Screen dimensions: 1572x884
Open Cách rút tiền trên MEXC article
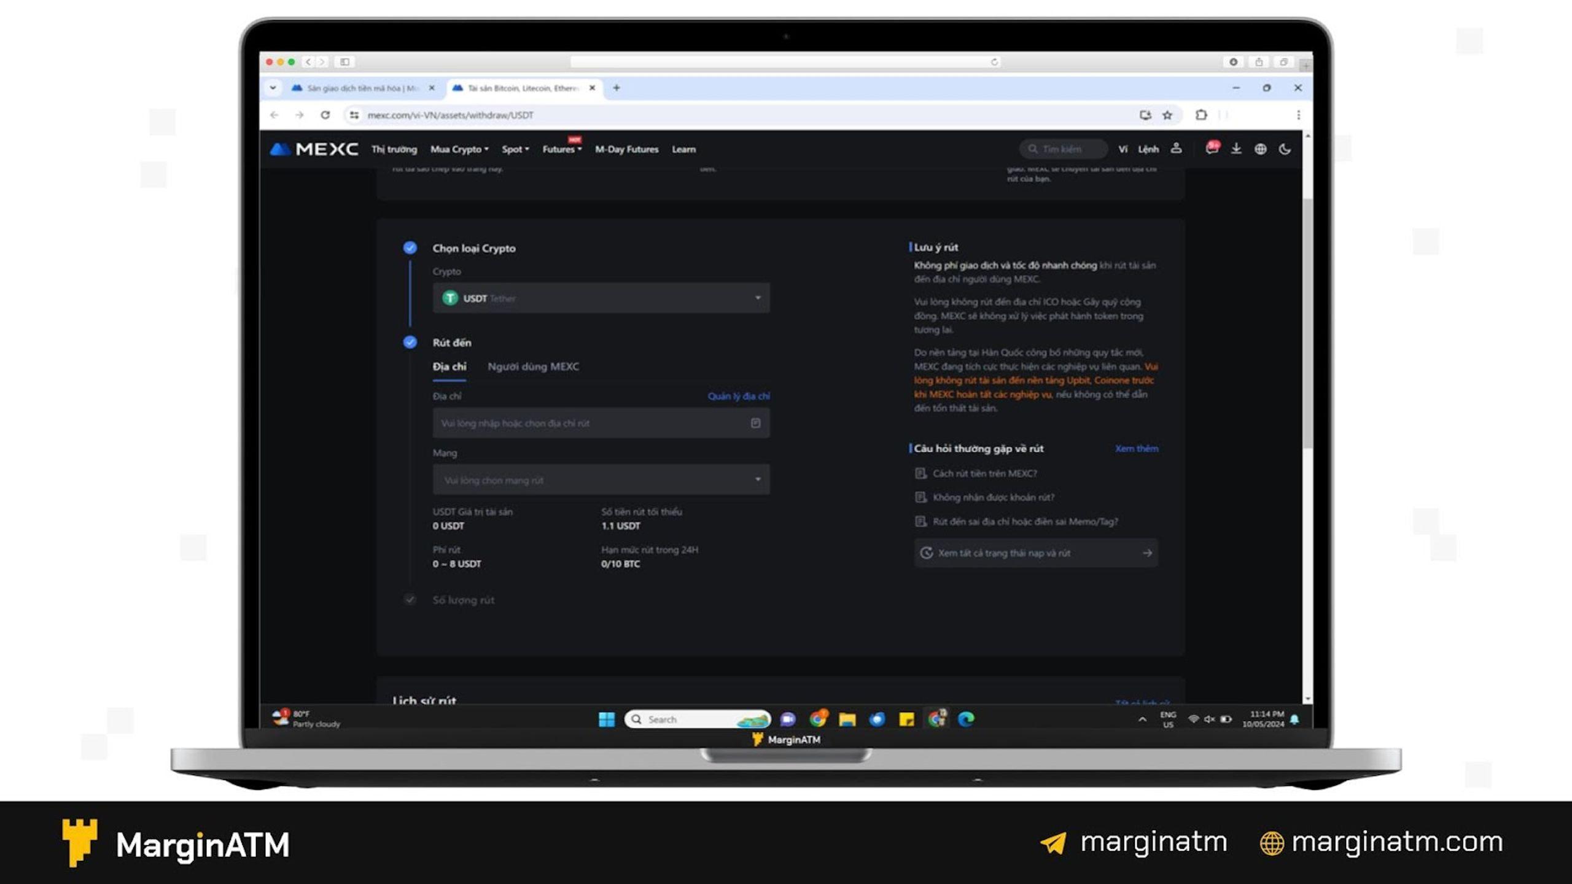[985, 473]
